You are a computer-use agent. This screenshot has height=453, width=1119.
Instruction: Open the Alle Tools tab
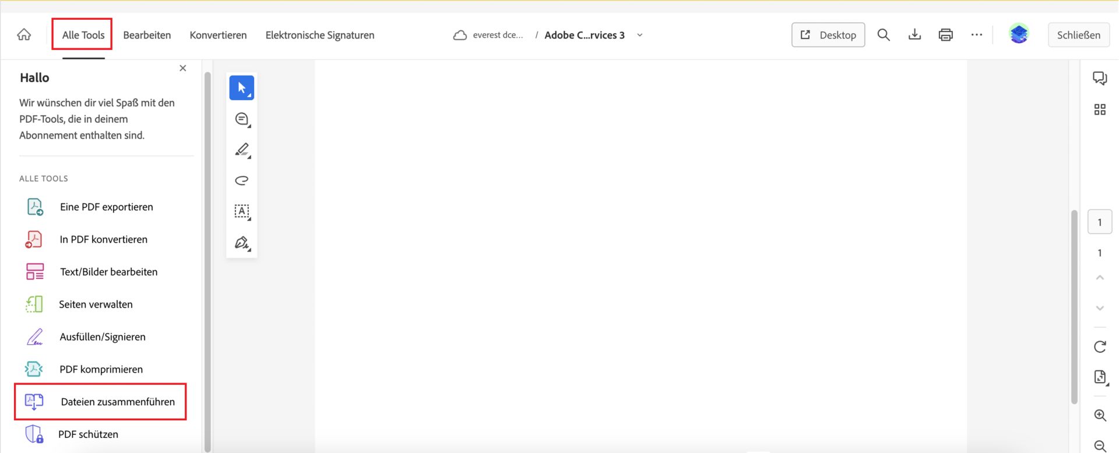click(83, 35)
